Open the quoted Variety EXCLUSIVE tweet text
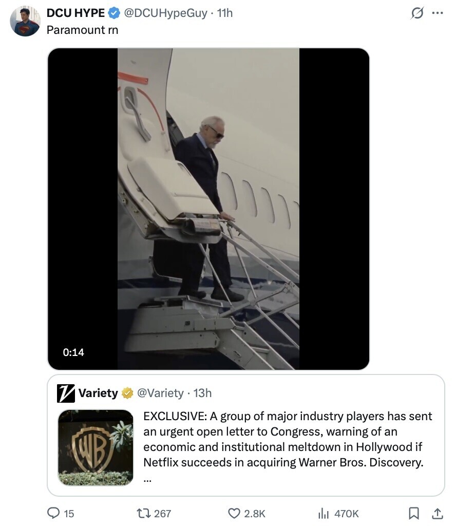455x526 pixels. (288, 440)
